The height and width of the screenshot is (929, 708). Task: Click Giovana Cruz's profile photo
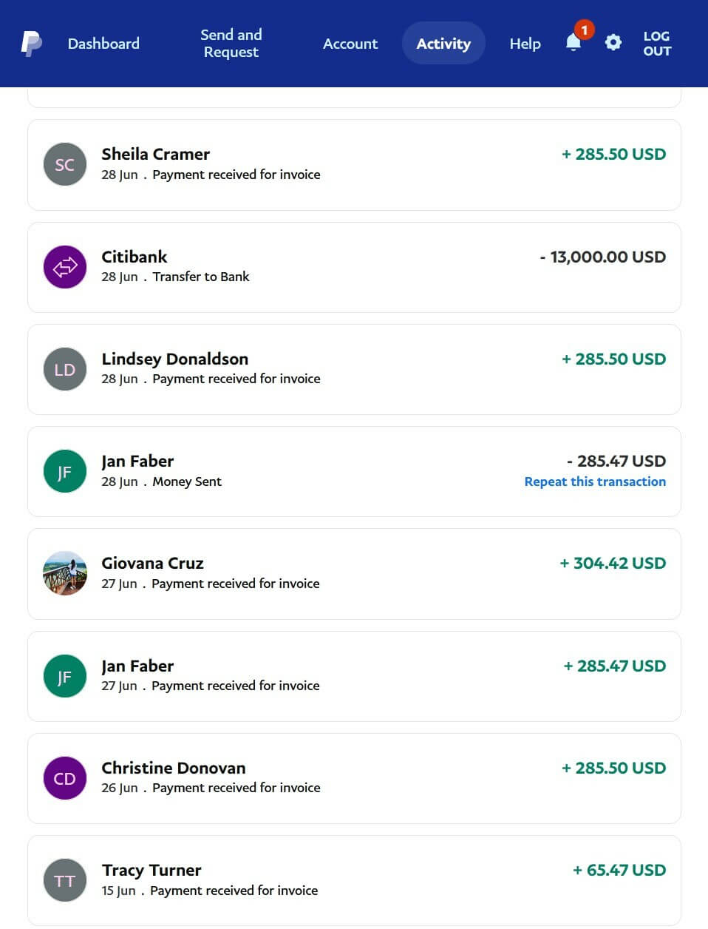pos(65,573)
